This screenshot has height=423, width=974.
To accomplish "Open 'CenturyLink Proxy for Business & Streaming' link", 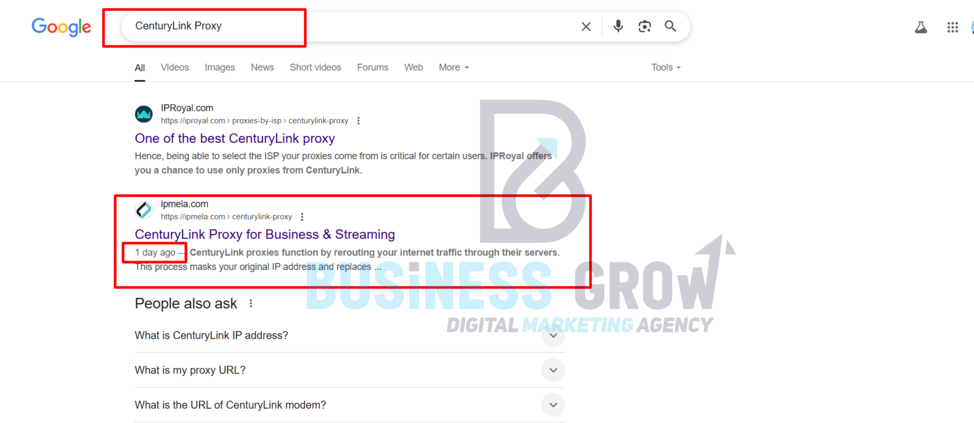I will coord(265,234).
